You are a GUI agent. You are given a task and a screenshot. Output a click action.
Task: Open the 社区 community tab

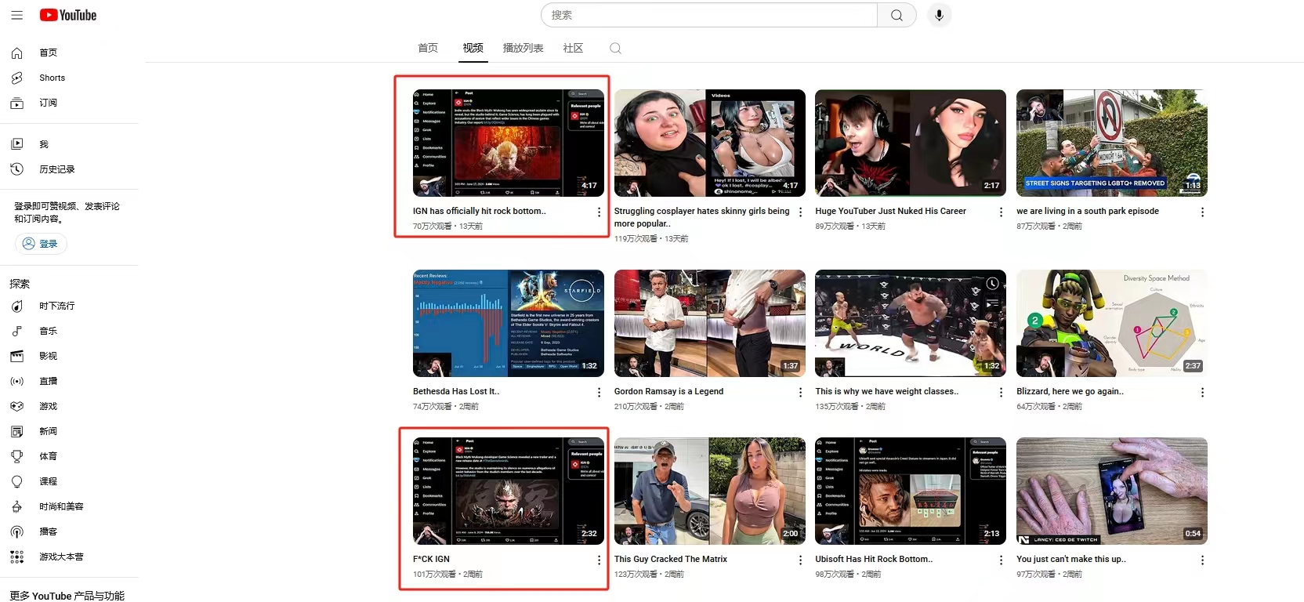(573, 48)
